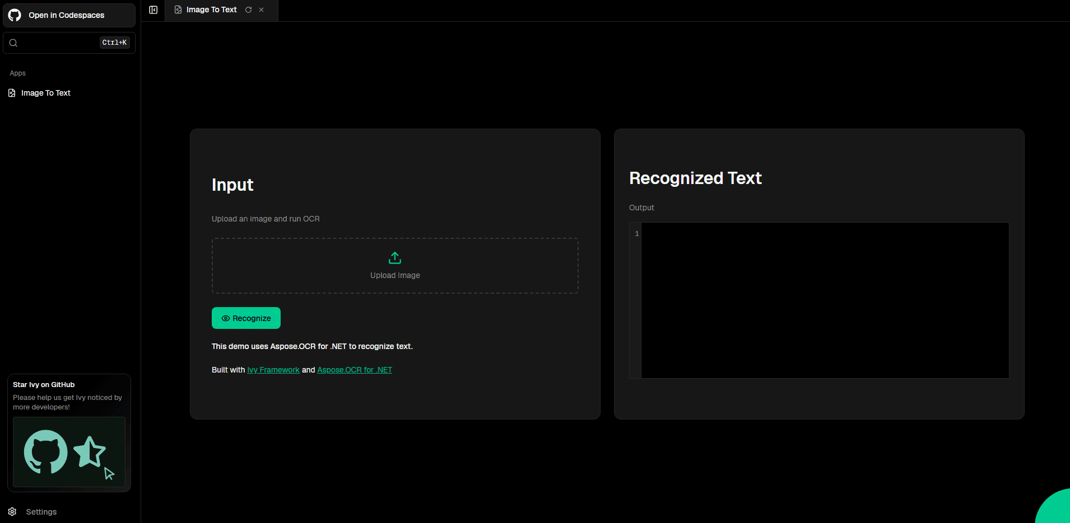1070x523 pixels.
Task: Click inside the search field with Ctrl+K shortcut
Action: pyautogui.click(x=62, y=43)
